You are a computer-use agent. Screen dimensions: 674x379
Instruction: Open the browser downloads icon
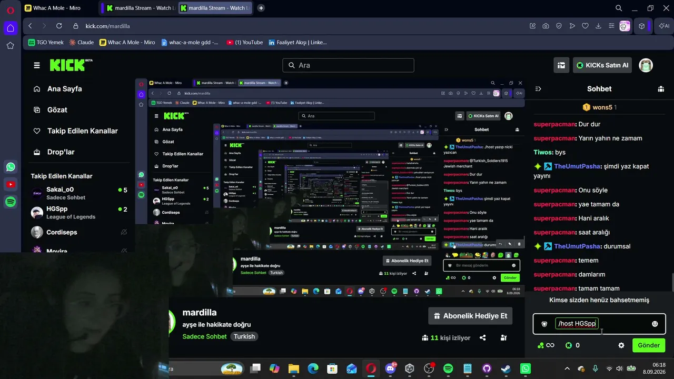point(598,26)
